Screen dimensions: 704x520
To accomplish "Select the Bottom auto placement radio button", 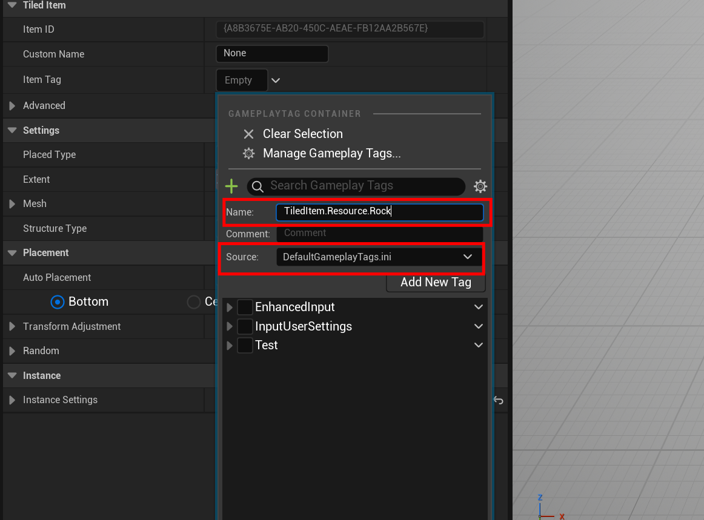I will [x=58, y=302].
